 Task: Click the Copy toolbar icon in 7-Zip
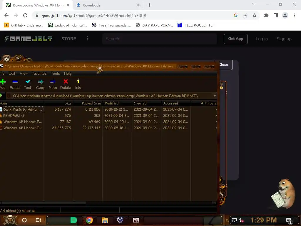[40, 82]
